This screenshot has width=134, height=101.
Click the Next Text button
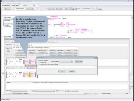click(x=51, y=9)
